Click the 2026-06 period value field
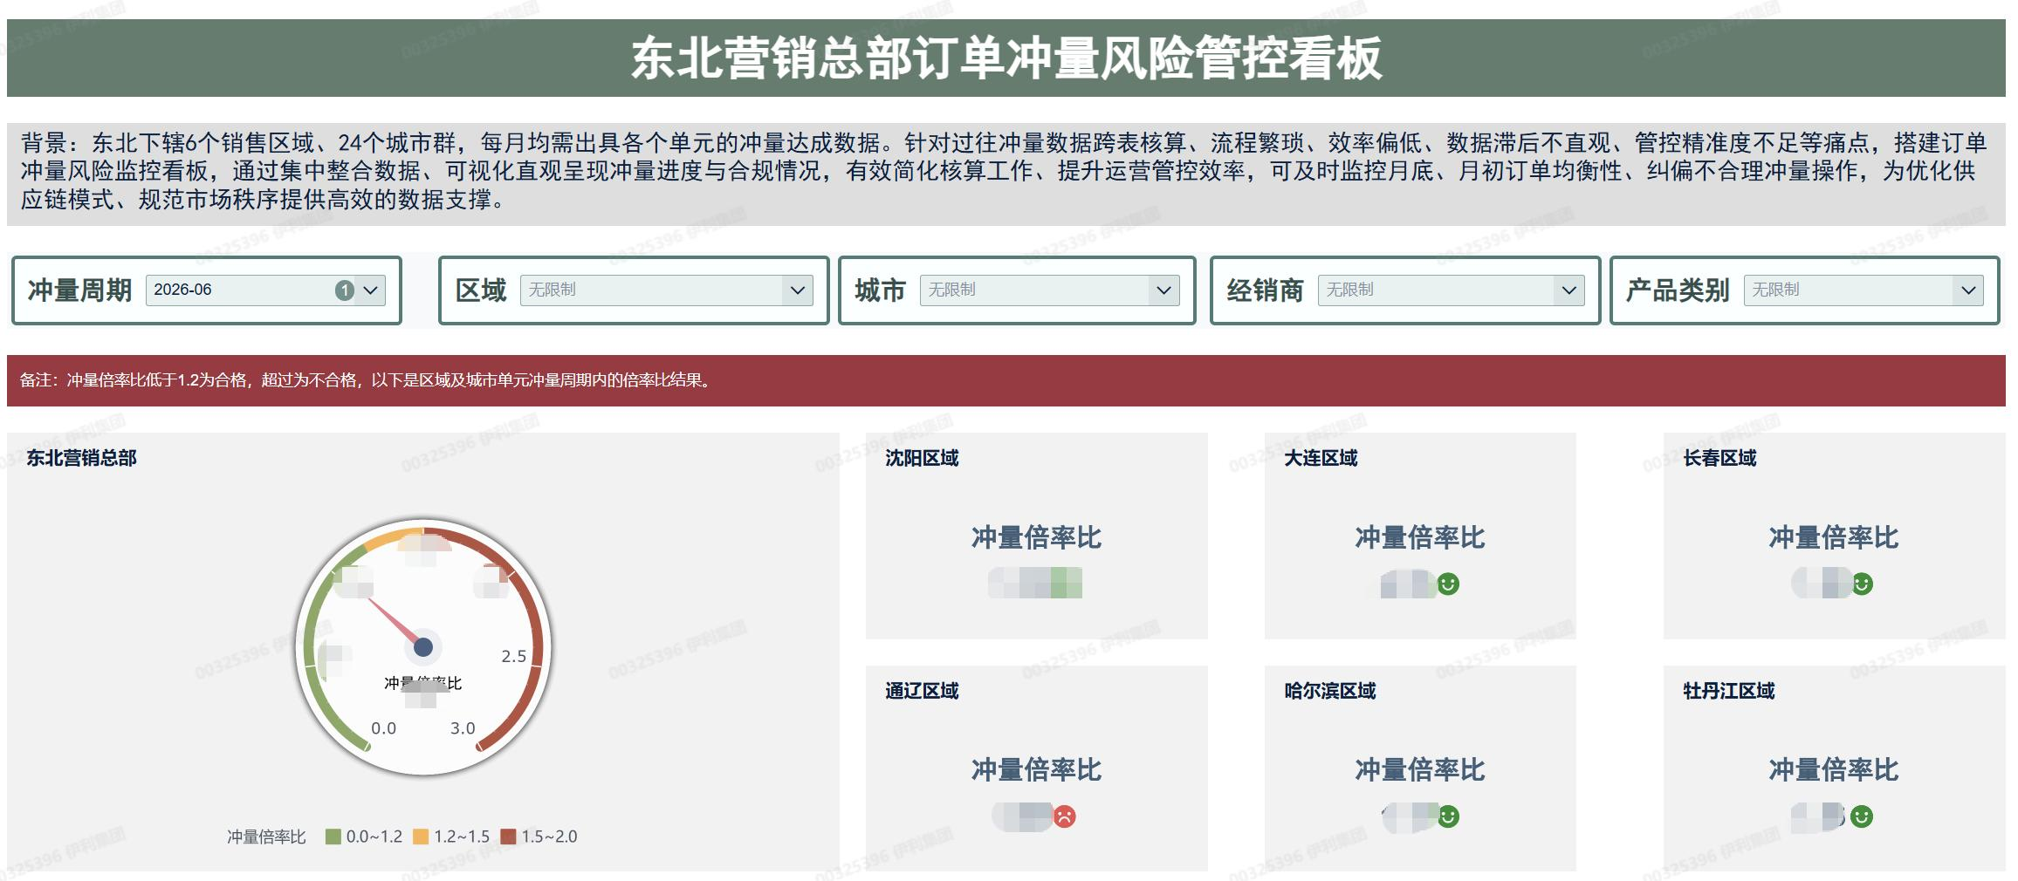This screenshot has width=2018, height=881. (265, 290)
